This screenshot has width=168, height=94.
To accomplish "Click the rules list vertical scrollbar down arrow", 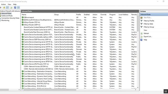I will (x=138, y=87).
